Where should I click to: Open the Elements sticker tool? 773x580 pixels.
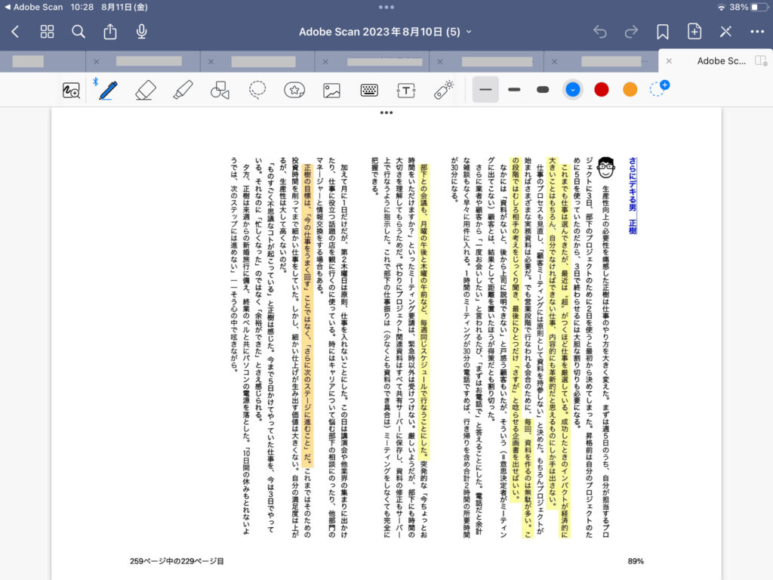pos(294,91)
